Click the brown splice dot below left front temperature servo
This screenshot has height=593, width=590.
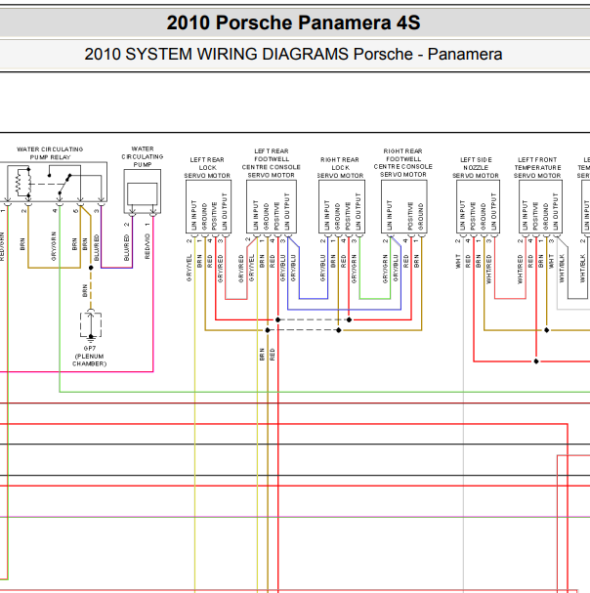click(546, 330)
